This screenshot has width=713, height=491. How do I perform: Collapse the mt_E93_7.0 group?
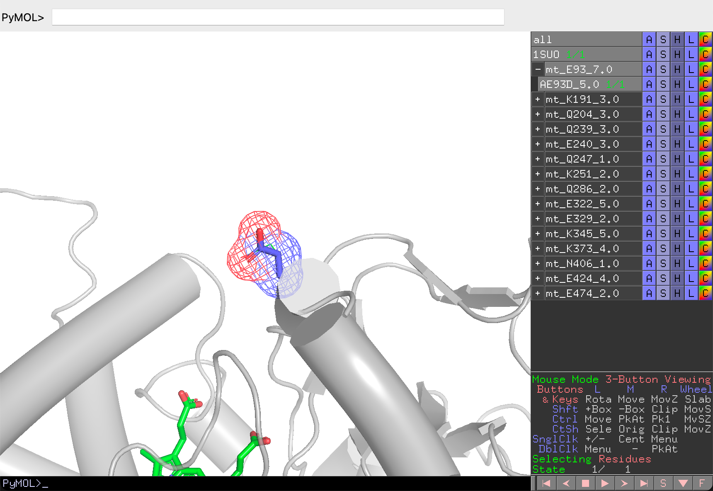[538, 69]
